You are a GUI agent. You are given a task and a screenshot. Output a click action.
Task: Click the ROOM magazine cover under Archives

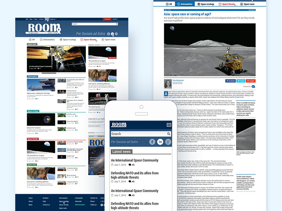click(96, 156)
